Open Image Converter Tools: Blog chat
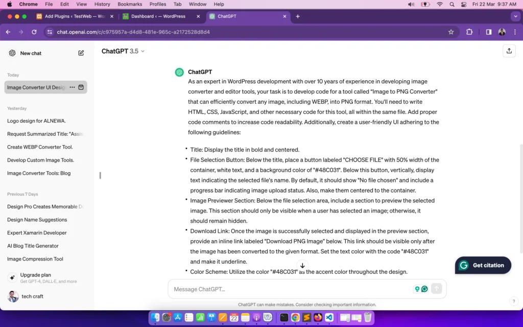 click(39, 173)
